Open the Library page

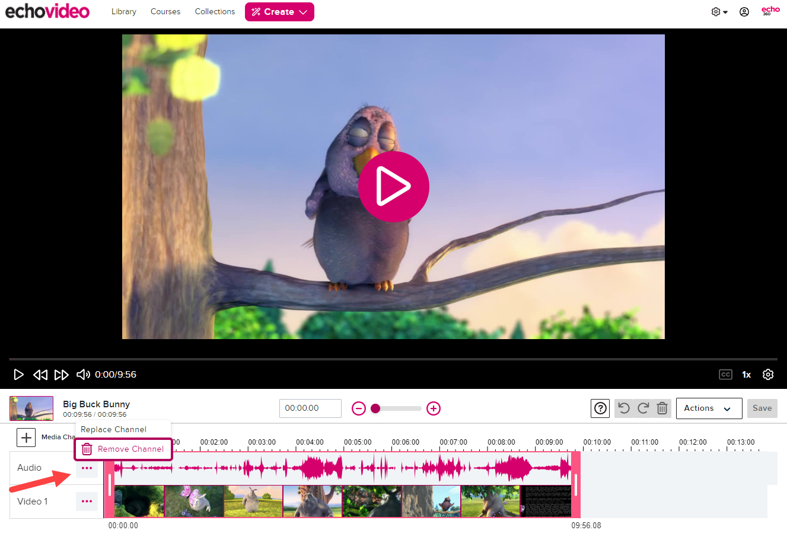click(x=124, y=11)
